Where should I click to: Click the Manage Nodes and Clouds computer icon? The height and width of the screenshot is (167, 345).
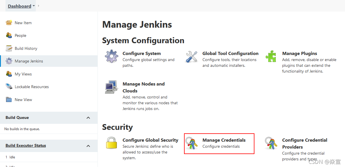pyautogui.click(x=111, y=87)
